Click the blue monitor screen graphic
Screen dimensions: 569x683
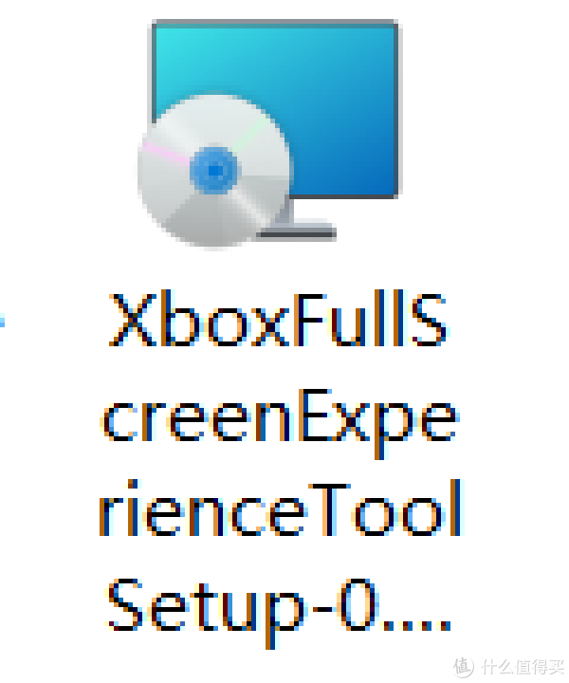coord(275,109)
